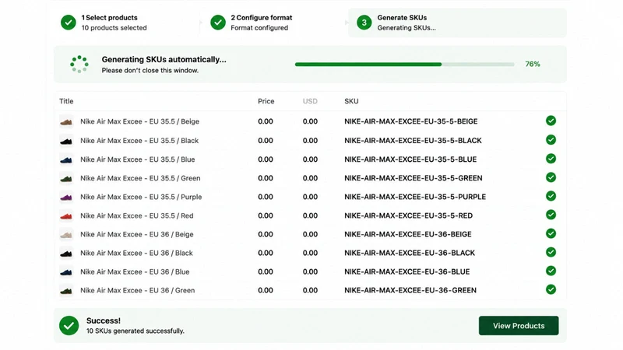Select title Nike Air Max Excee - EU 35.5 / Green
Image resolution: width=623 pixels, height=350 pixels.
pyautogui.click(x=140, y=178)
